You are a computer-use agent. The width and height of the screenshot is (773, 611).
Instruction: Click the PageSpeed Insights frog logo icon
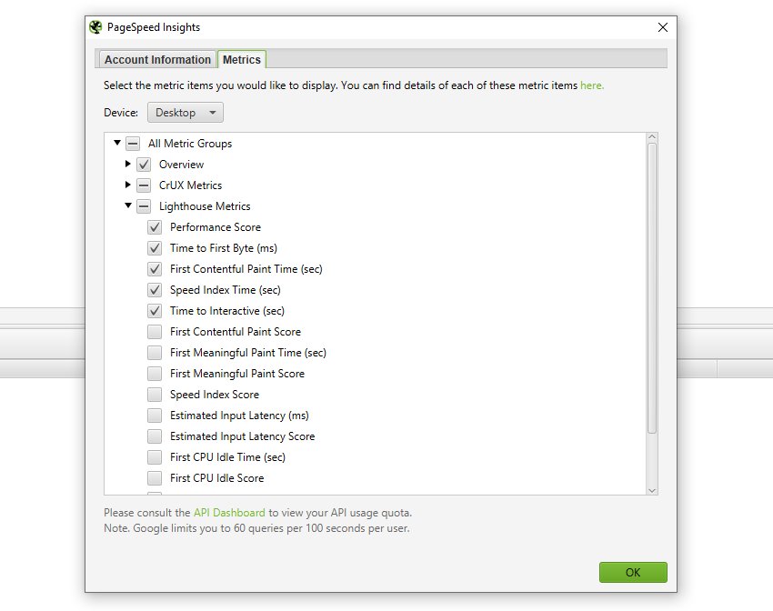pyautogui.click(x=95, y=27)
